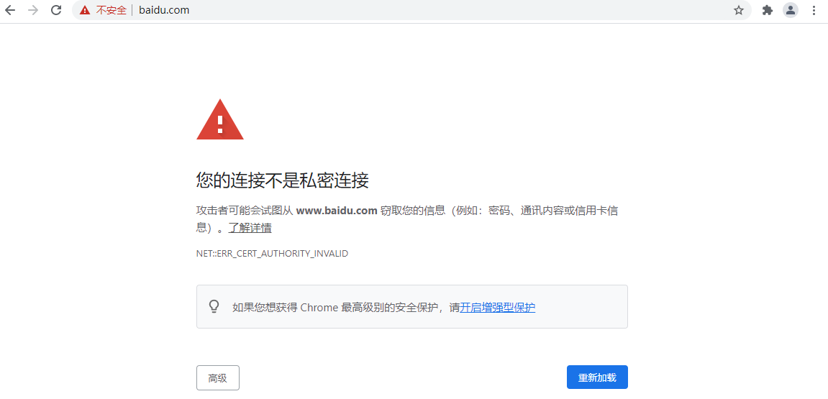Click the browser forward arrow
Image resolution: width=828 pixels, height=399 pixels.
[33, 10]
